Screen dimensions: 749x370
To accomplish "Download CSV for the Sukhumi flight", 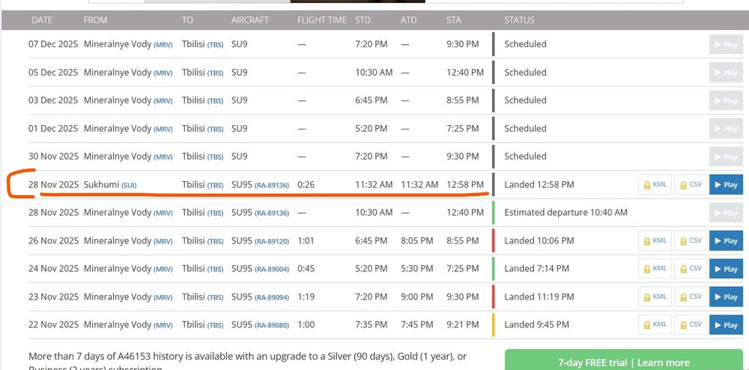I will coord(691,185).
